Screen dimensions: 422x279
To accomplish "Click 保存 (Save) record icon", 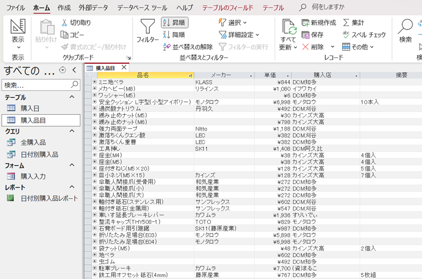I will click(x=306, y=35).
